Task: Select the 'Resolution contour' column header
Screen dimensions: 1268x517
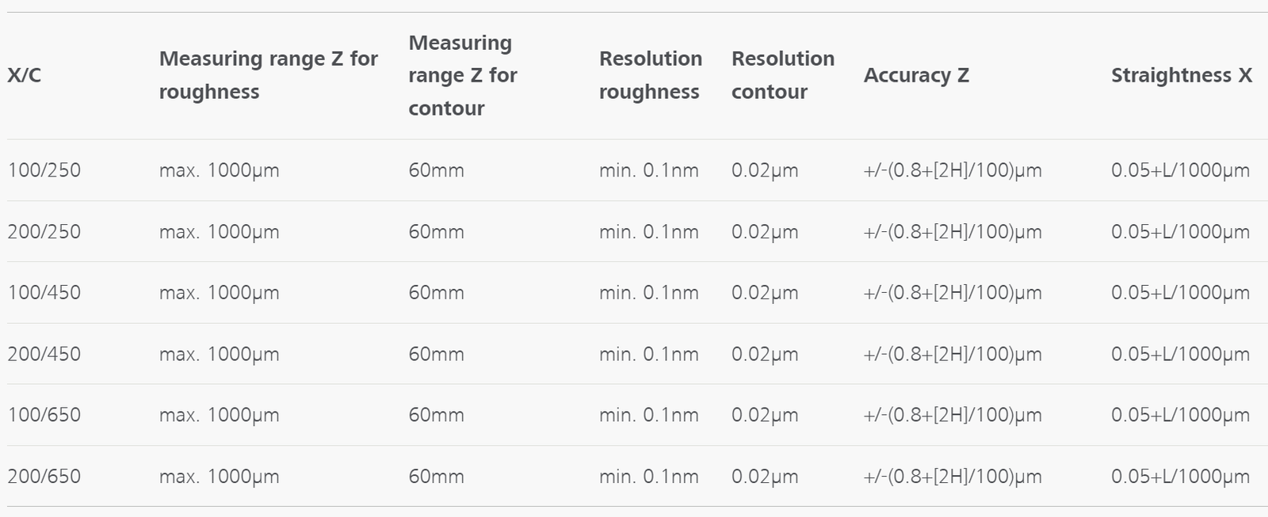Action: 782,75
